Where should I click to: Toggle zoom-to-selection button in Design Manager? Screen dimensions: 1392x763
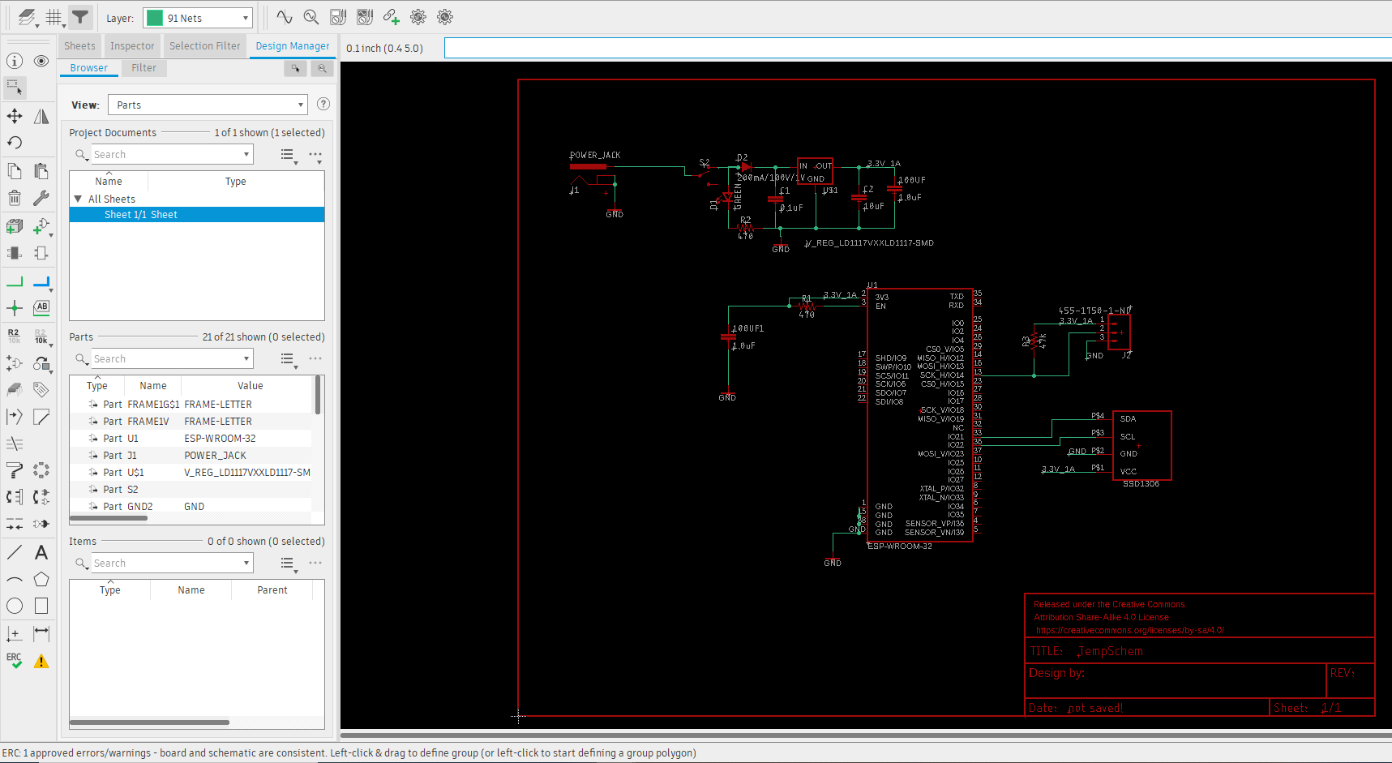(x=322, y=68)
